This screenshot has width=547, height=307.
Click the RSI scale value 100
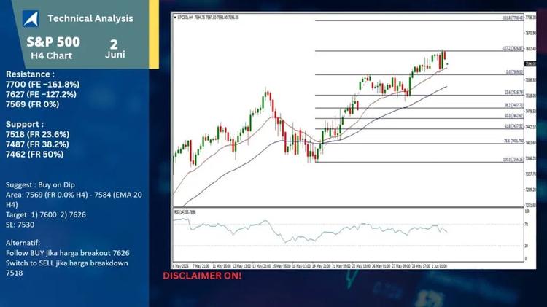[527, 211]
